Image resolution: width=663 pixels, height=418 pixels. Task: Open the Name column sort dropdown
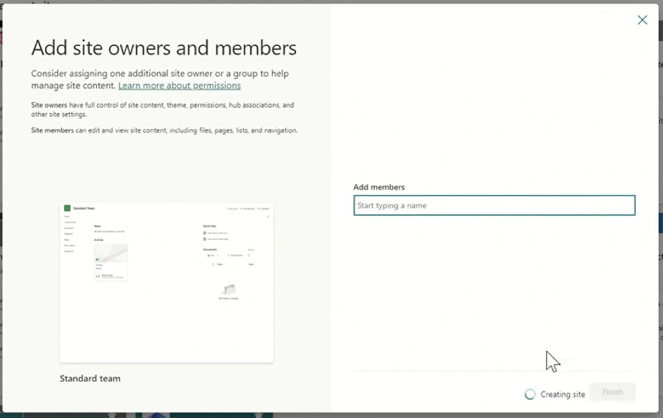[x=222, y=264]
